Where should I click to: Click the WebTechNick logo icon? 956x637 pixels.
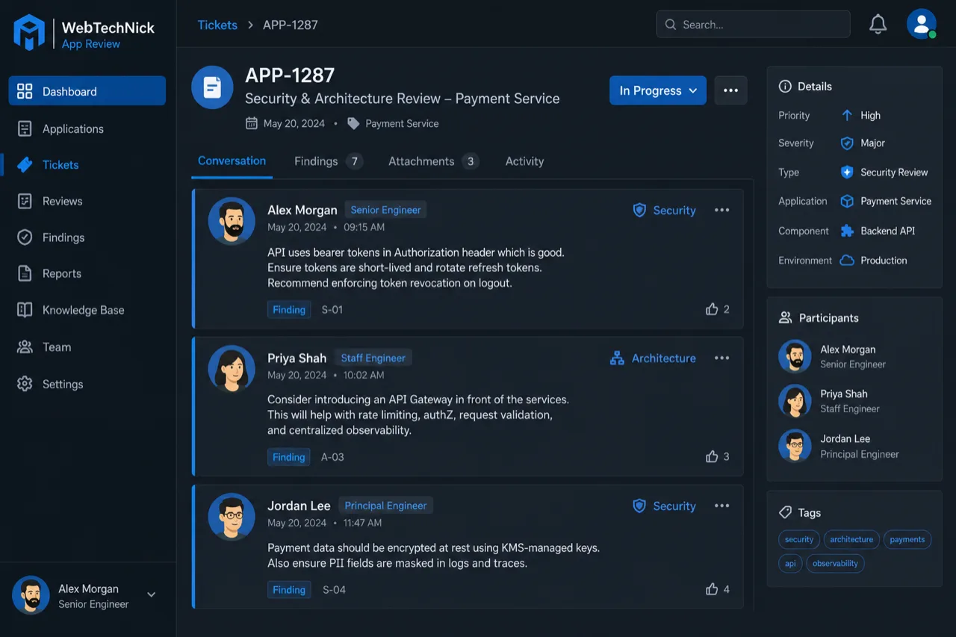(x=30, y=33)
